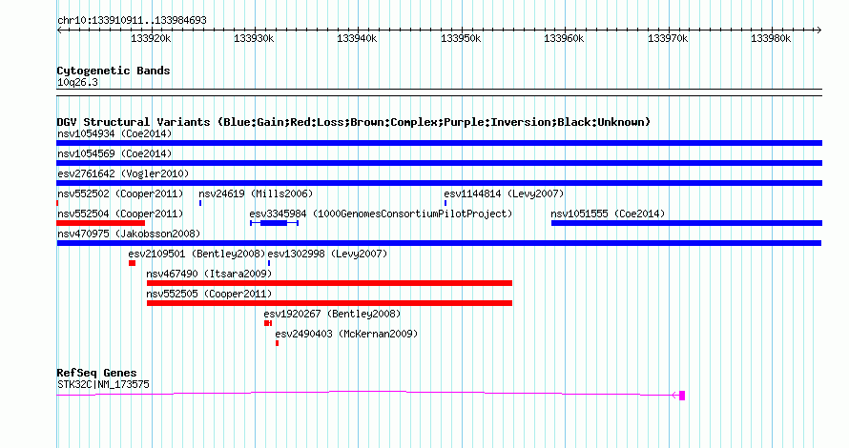
Task: Open the nsv552504 (Cooper2011) label
Action: click(x=120, y=214)
